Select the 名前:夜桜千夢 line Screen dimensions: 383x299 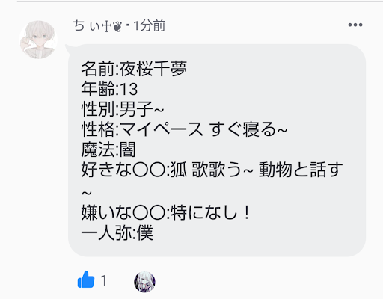tap(134, 69)
